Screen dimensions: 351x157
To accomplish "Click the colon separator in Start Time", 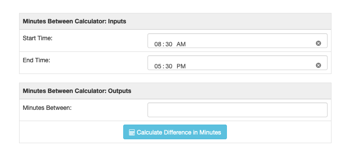I will 164,44.
